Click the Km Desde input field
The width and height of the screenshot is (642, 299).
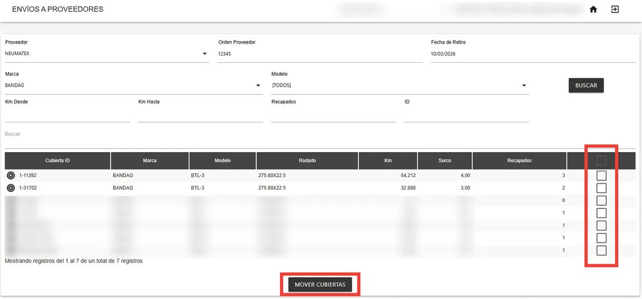tap(67, 114)
